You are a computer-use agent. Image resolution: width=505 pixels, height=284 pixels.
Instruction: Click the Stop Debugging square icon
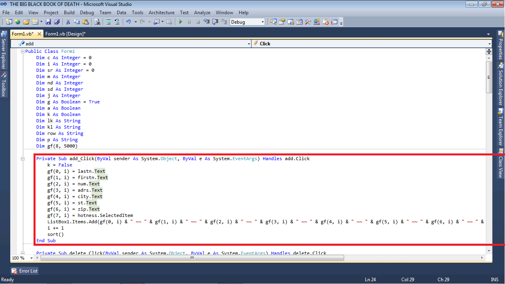198,22
